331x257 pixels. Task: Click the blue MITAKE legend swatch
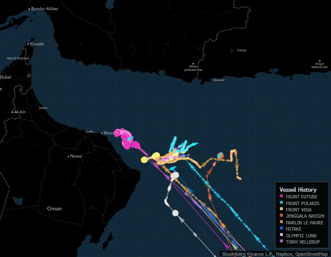pos(282,229)
